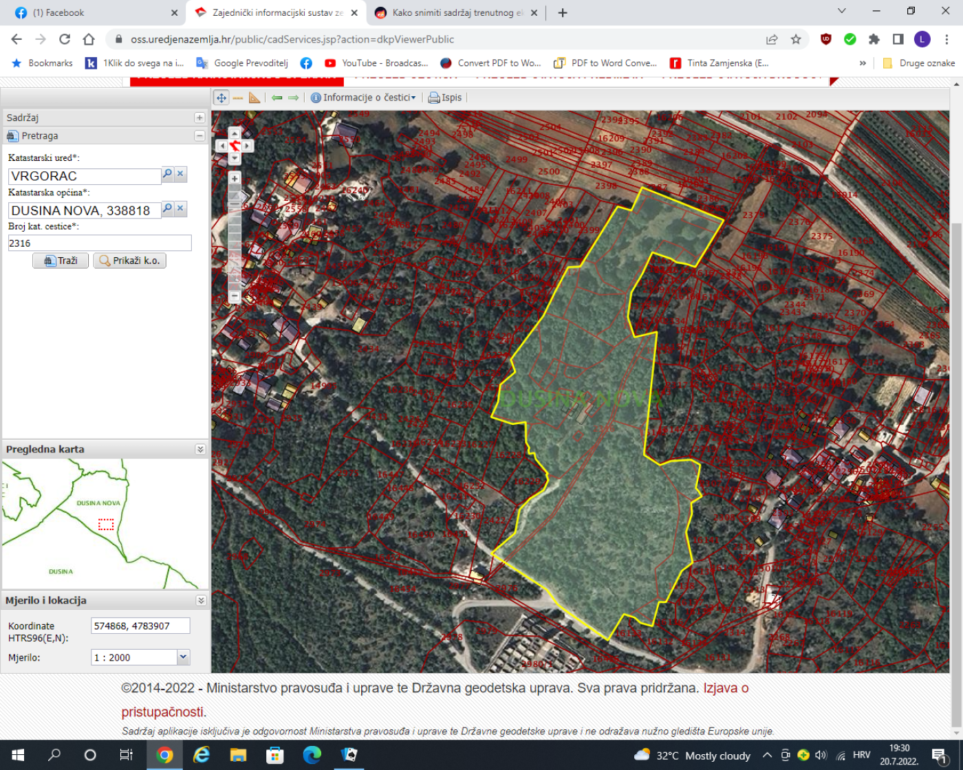This screenshot has height=770, width=963.
Task: Pan the map up with arrow control
Action: coord(235,133)
